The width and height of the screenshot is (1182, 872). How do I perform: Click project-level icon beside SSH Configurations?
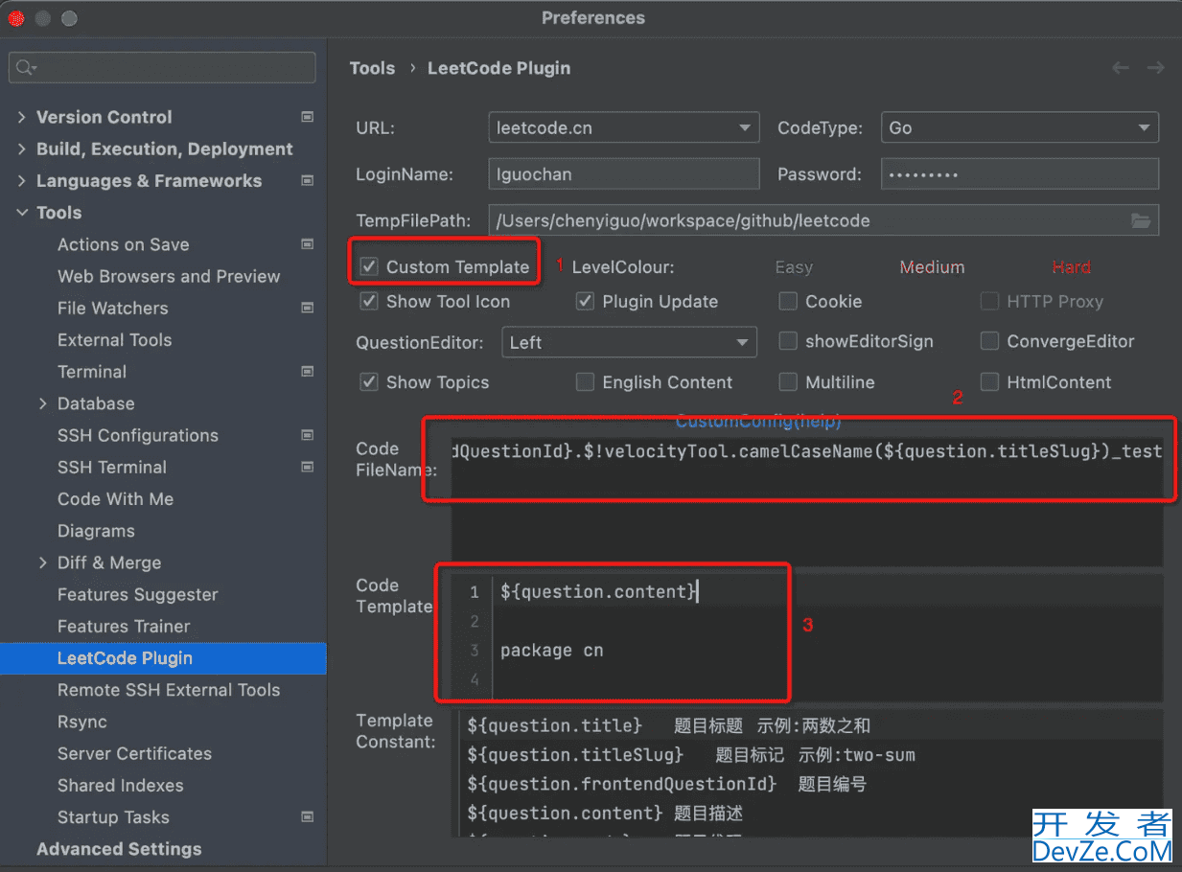coord(308,435)
